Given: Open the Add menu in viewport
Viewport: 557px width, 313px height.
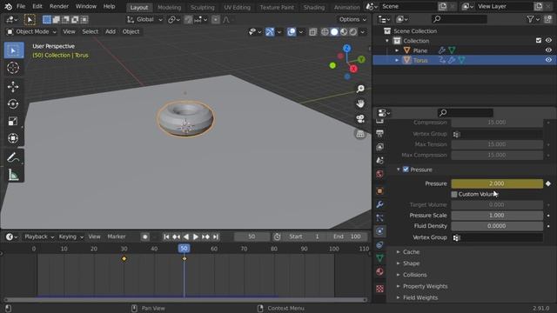Looking at the screenshot, I should [111, 31].
